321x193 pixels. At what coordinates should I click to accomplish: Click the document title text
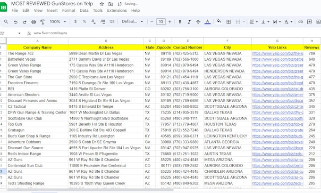tap(52, 4)
